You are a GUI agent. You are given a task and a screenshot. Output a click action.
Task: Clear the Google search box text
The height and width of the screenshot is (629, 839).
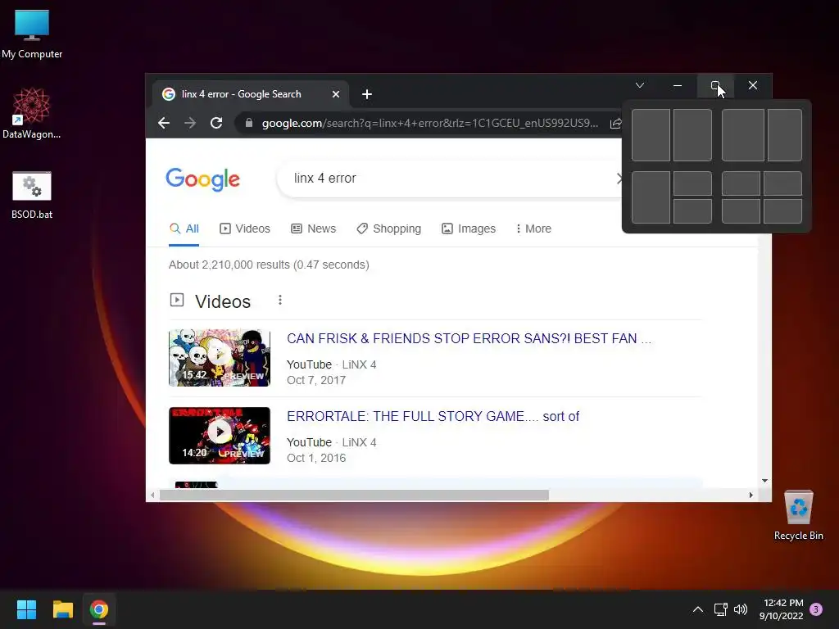click(619, 178)
